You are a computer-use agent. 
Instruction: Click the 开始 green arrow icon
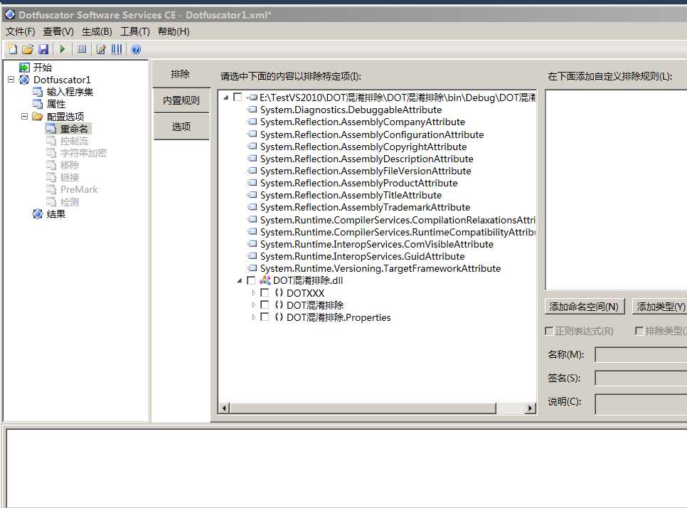[x=24, y=68]
